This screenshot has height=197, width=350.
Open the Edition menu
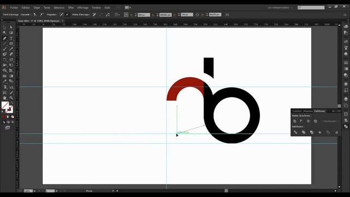[x=26, y=8]
